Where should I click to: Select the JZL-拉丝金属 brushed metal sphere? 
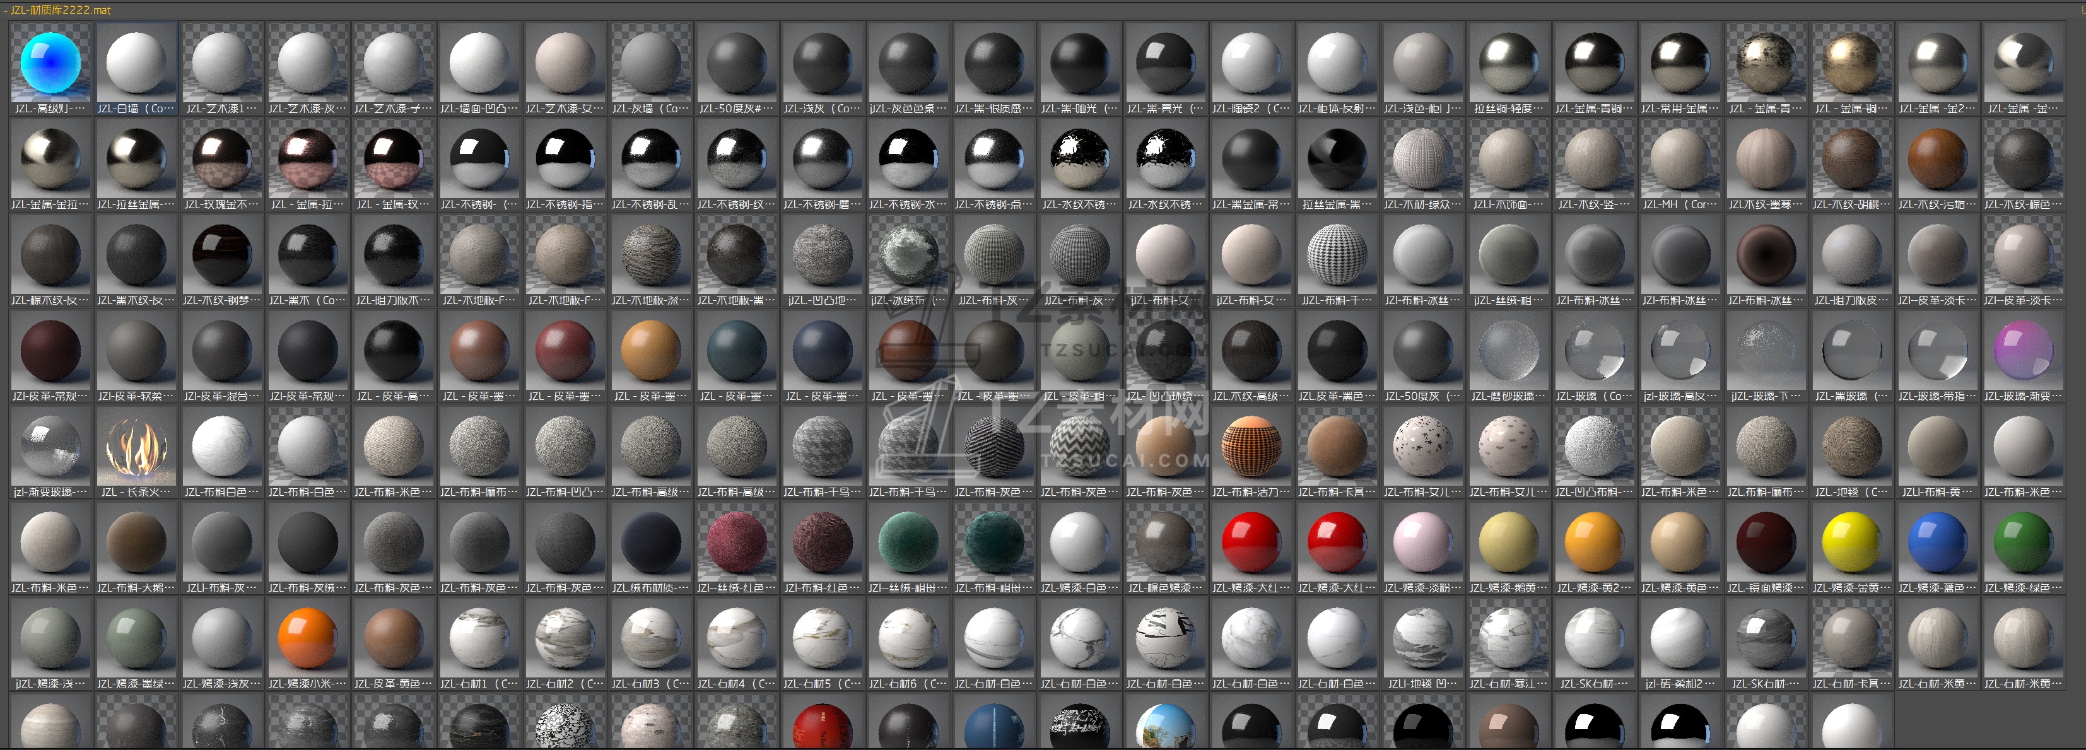tap(136, 160)
